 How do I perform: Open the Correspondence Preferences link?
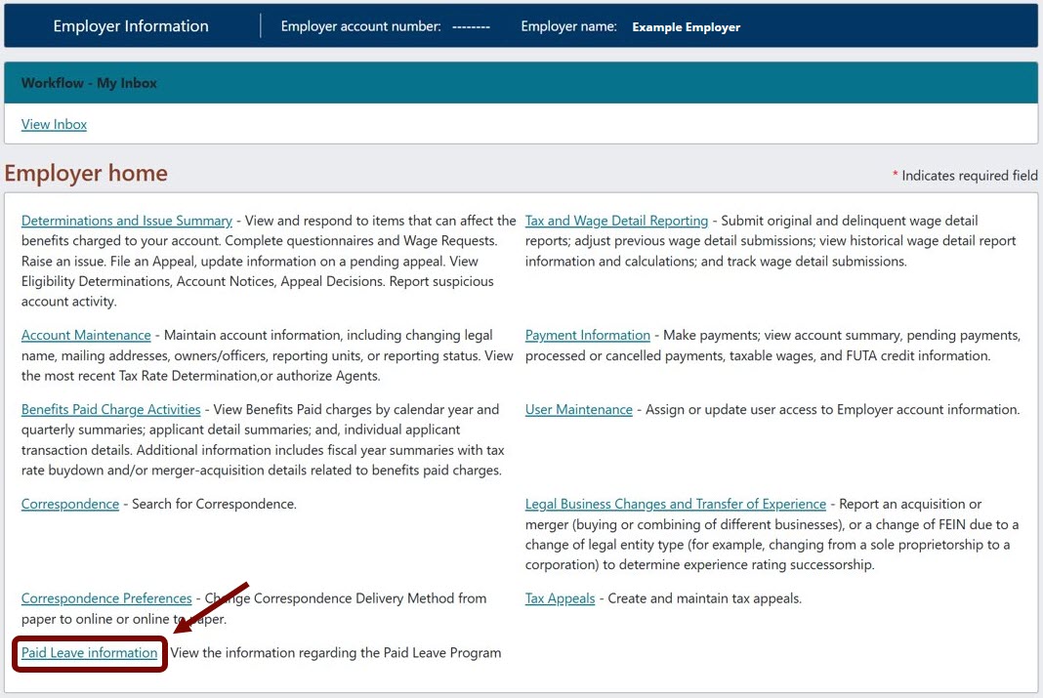click(x=106, y=598)
